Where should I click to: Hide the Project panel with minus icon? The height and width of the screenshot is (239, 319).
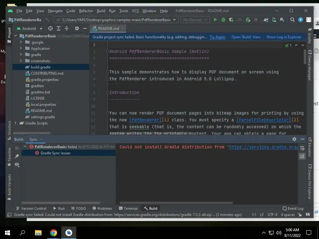(x=85, y=28)
